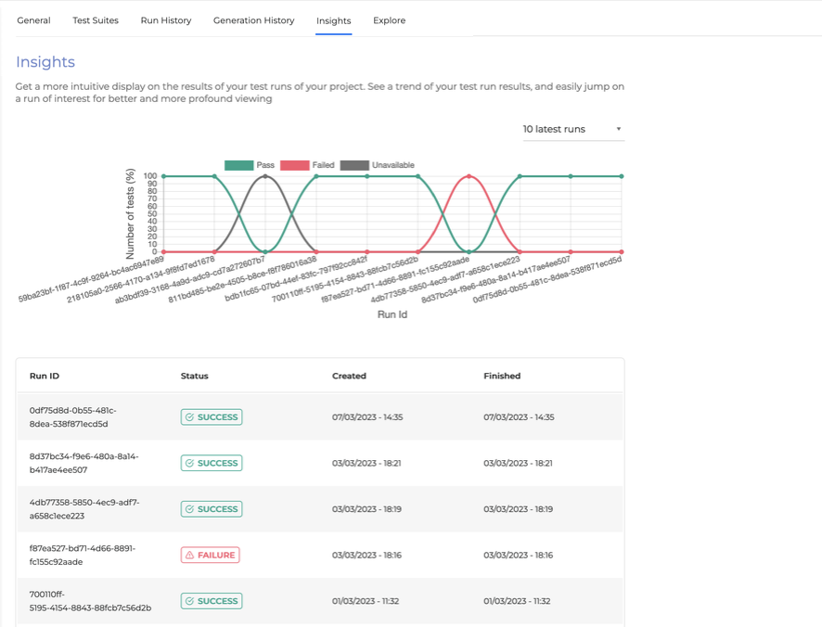Click the SUCCESS check icon for run 0df75d8d
This screenshot has height=627, width=822.
click(190, 417)
